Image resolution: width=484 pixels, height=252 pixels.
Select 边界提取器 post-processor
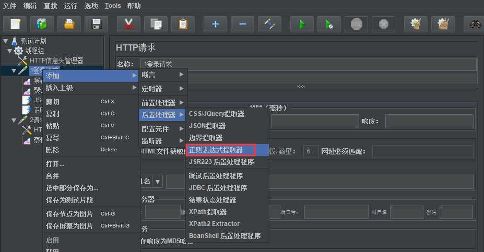tap(228, 138)
